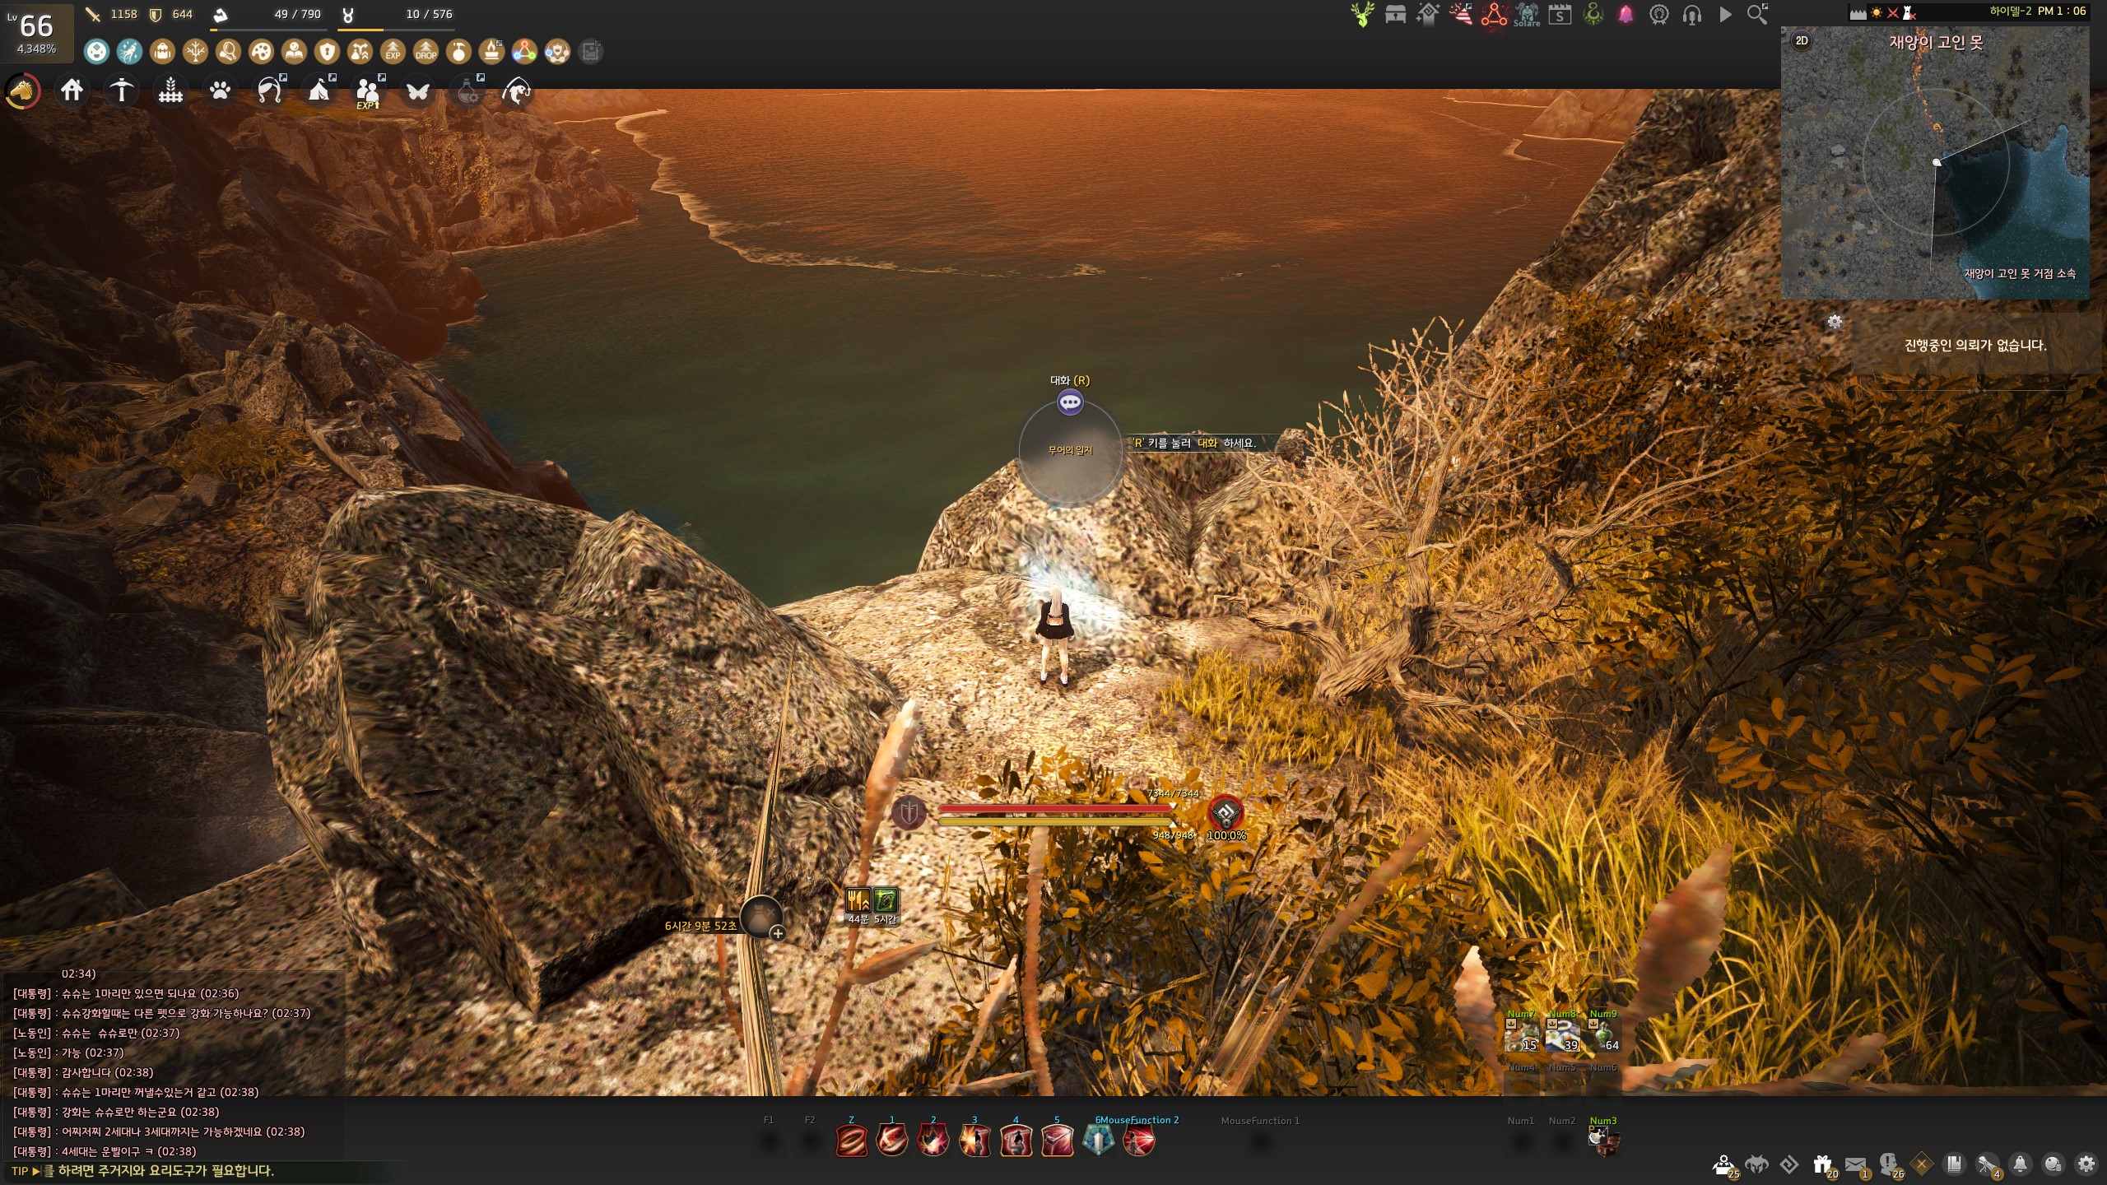2107x1185 pixels.
Task: Click the pot icon with plus sign
Action: click(762, 918)
